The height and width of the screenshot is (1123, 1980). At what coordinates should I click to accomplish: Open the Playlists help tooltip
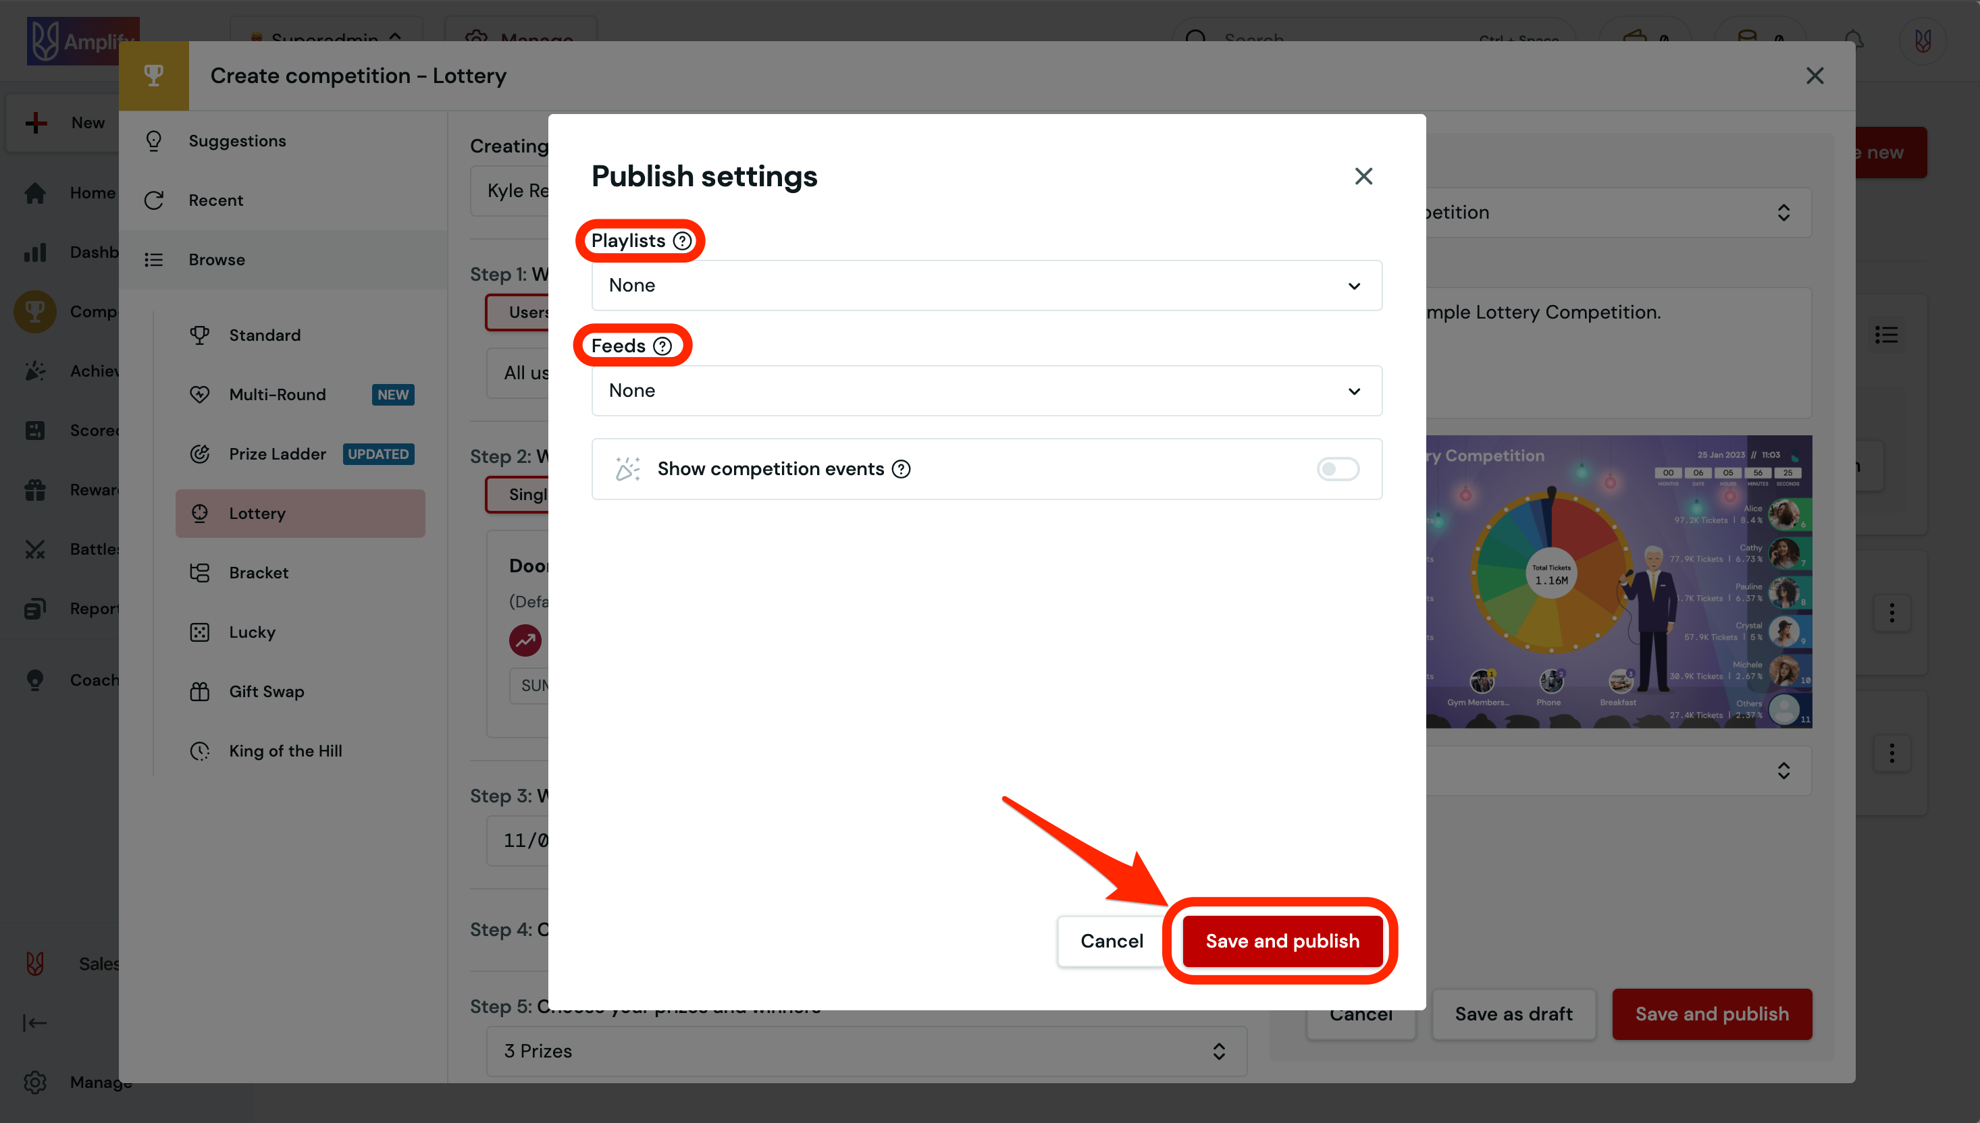[x=682, y=241]
